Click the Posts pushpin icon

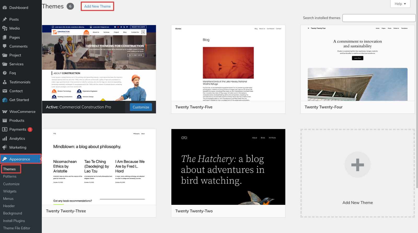coord(5,19)
